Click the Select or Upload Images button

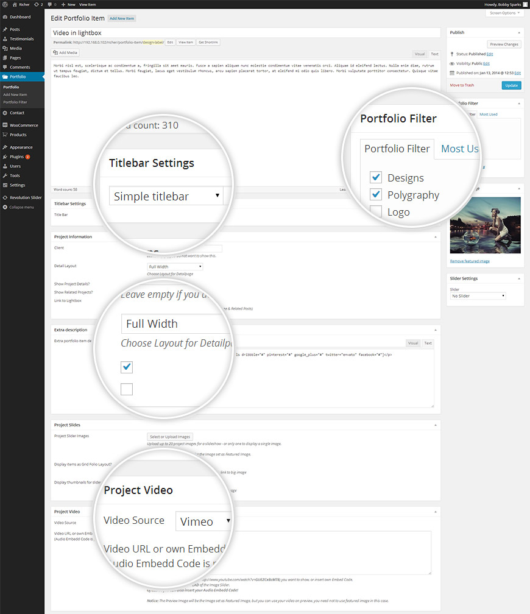point(170,437)
